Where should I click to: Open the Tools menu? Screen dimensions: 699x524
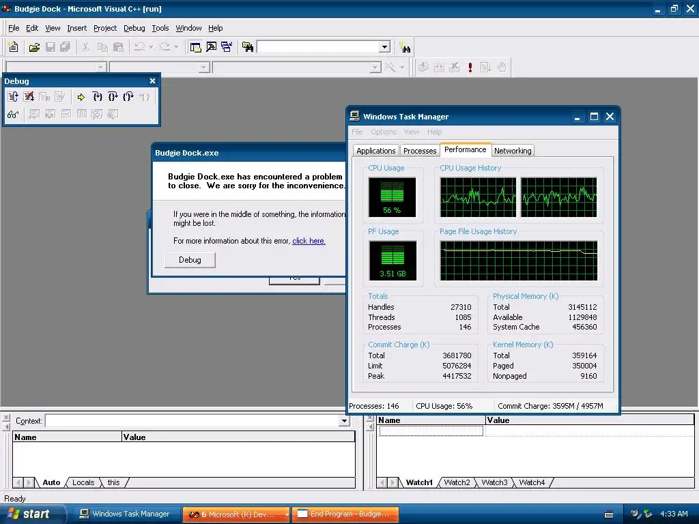pyautogui.click(x=160, y=28)
